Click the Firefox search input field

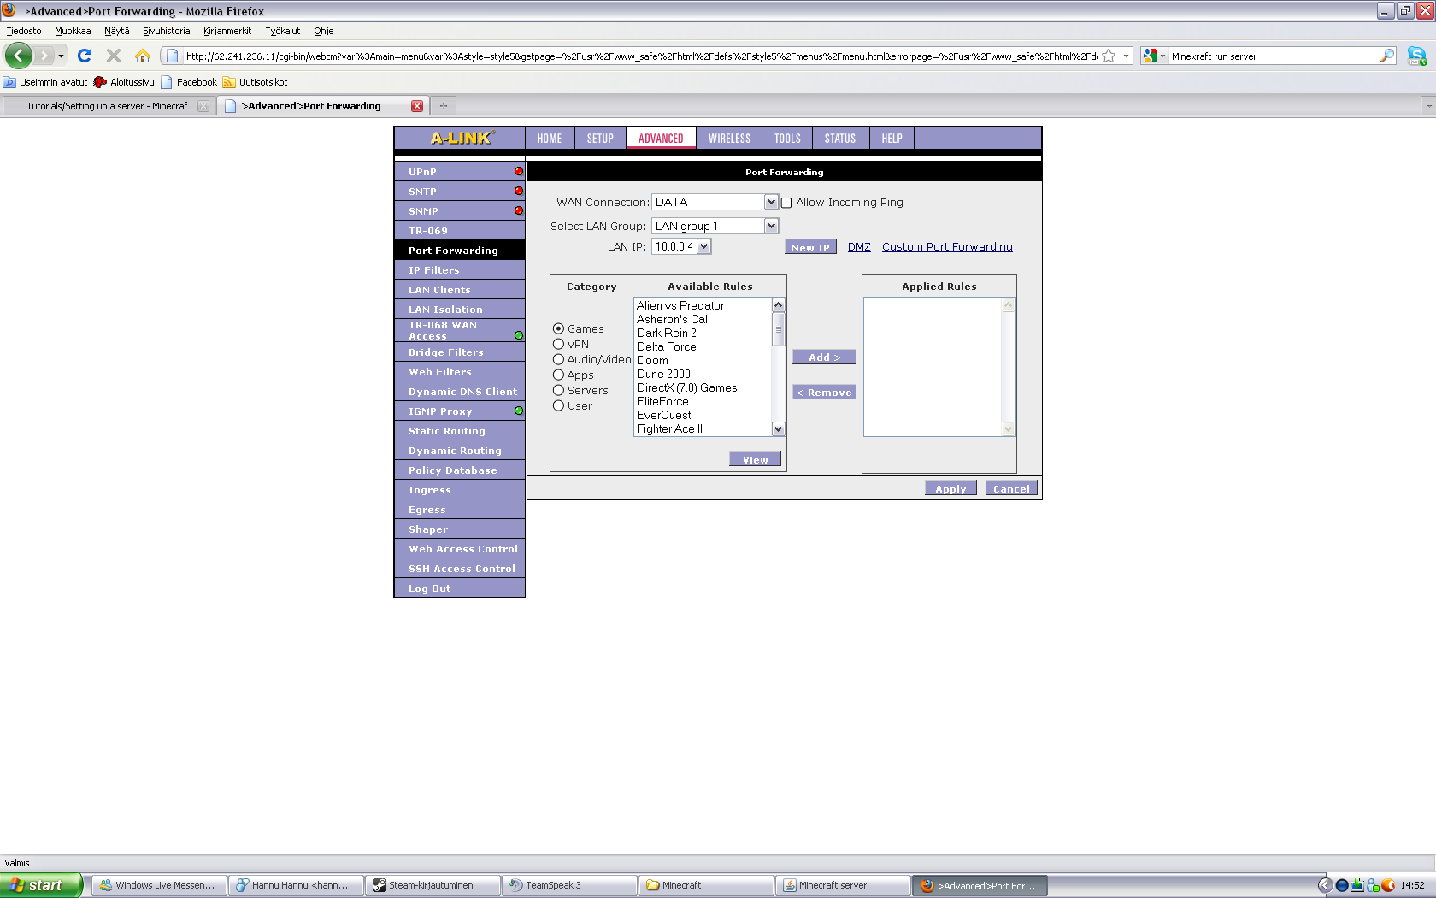pyautogui.click(x=1274, y=56)
